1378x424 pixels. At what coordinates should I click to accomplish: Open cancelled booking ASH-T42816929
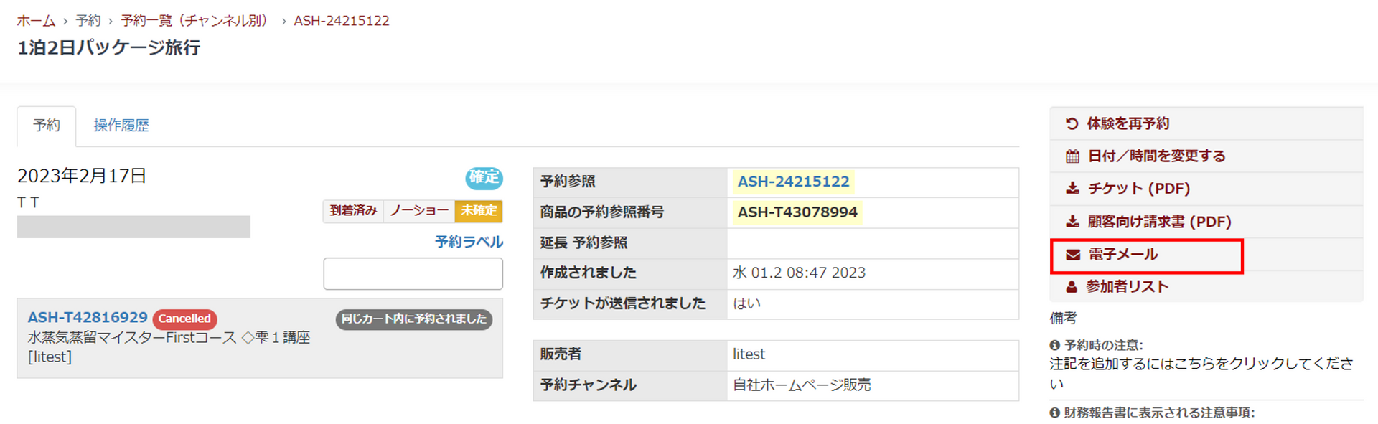click(88, 317)
